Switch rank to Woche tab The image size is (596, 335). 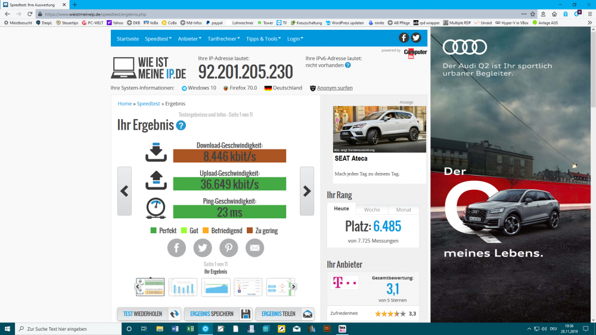372,209
